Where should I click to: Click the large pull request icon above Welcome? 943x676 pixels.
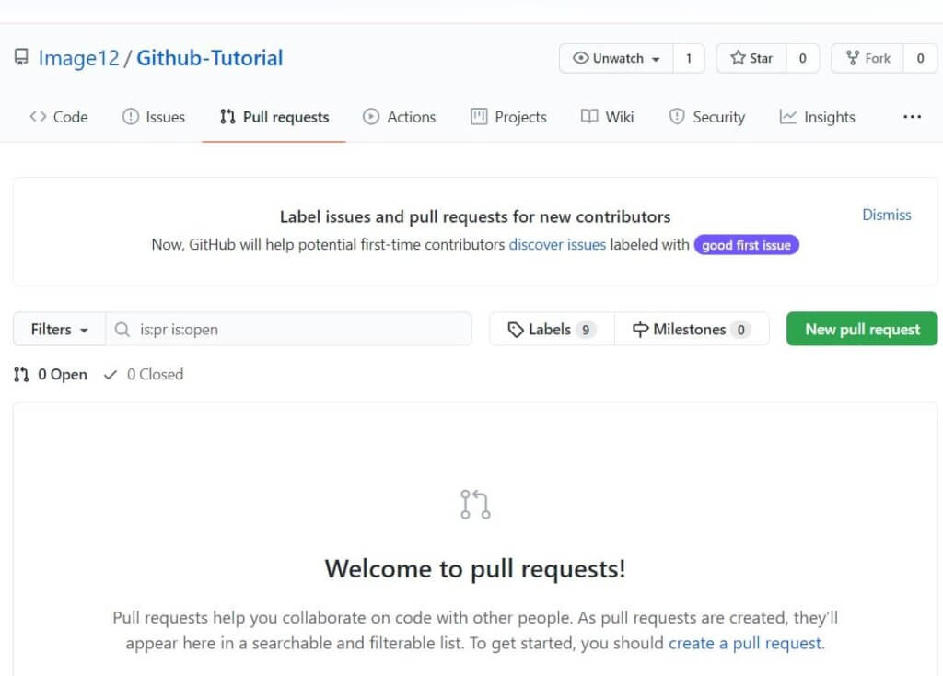(475, 504)
